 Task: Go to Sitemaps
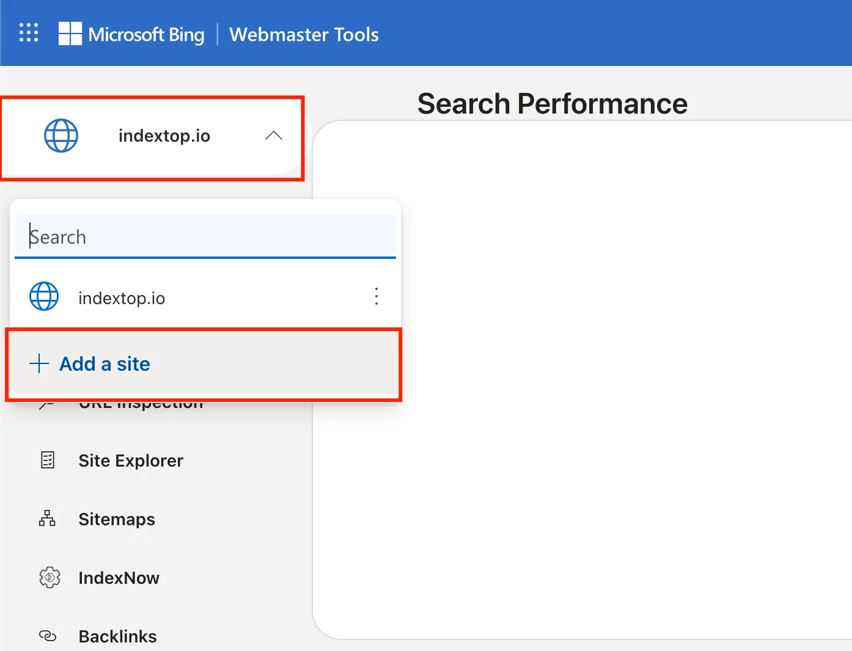coord(117,519)
